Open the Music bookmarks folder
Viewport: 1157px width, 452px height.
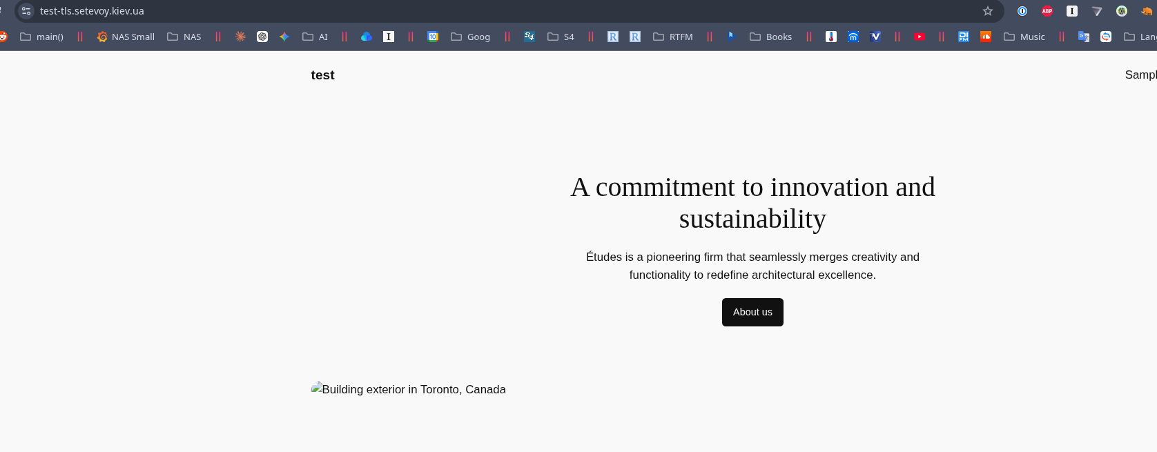pos(1024,37)
